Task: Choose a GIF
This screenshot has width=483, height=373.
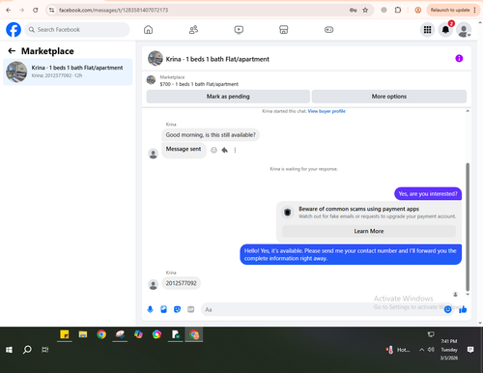Action: click(x=191, y=309)
